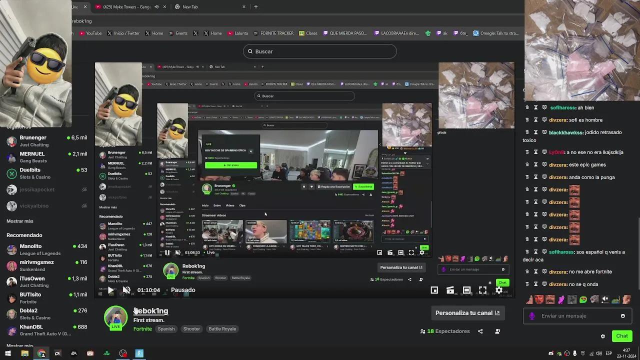Select offline channel jessikapocket
This screenshot has width=640, height=360.
[47, 189]
